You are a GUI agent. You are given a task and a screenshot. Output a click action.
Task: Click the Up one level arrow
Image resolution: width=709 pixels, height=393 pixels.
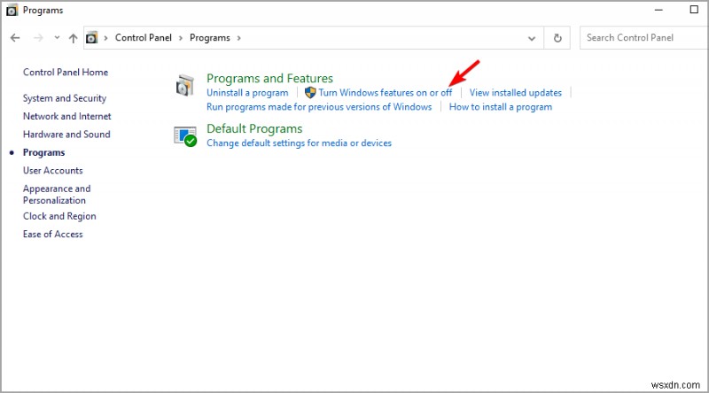pos(73,38)
